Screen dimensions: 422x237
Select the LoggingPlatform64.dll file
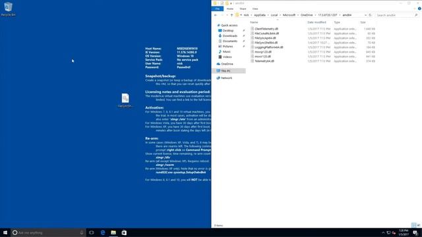(268, 47)
